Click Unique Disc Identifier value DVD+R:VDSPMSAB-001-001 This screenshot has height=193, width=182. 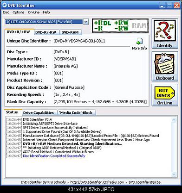click(x=79, y=41)
